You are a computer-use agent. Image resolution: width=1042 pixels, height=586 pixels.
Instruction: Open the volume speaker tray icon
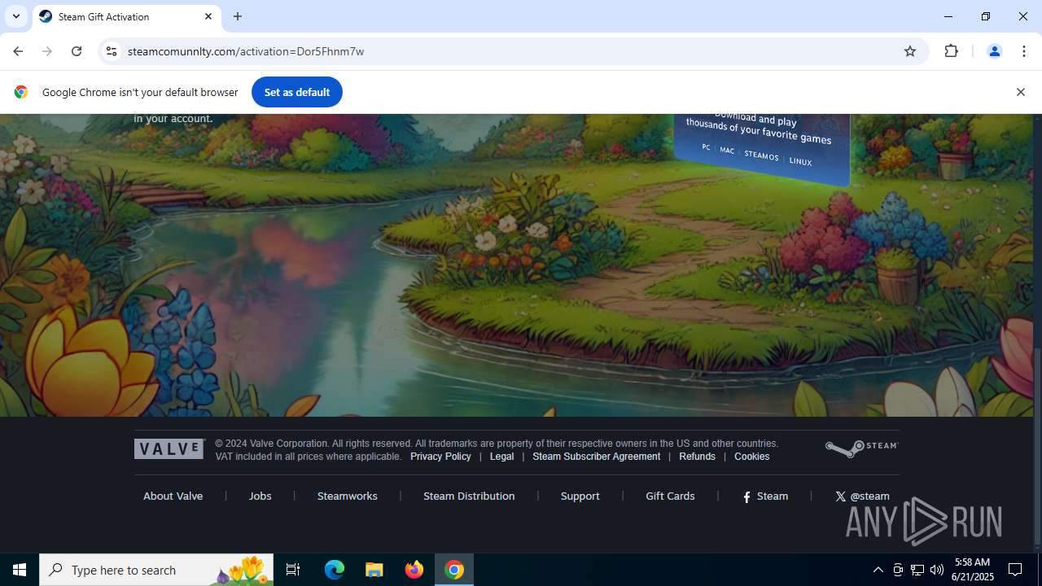(937, 570)
